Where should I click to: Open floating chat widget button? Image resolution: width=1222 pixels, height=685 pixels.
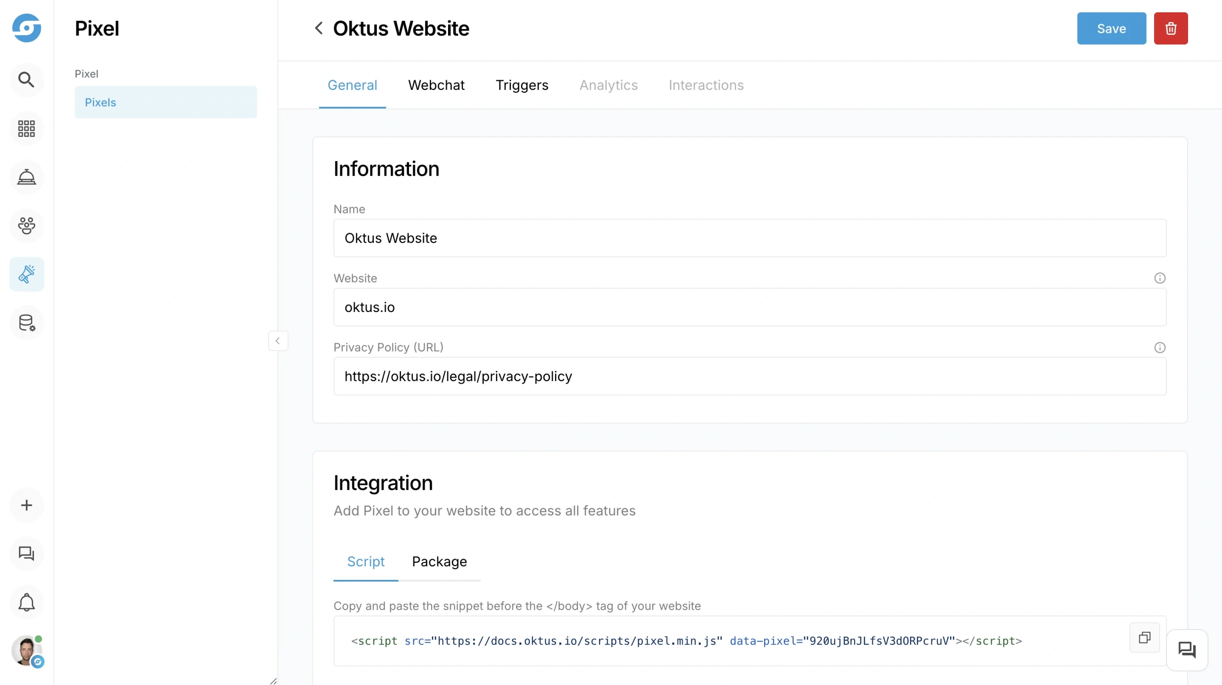pos(1187,650)
